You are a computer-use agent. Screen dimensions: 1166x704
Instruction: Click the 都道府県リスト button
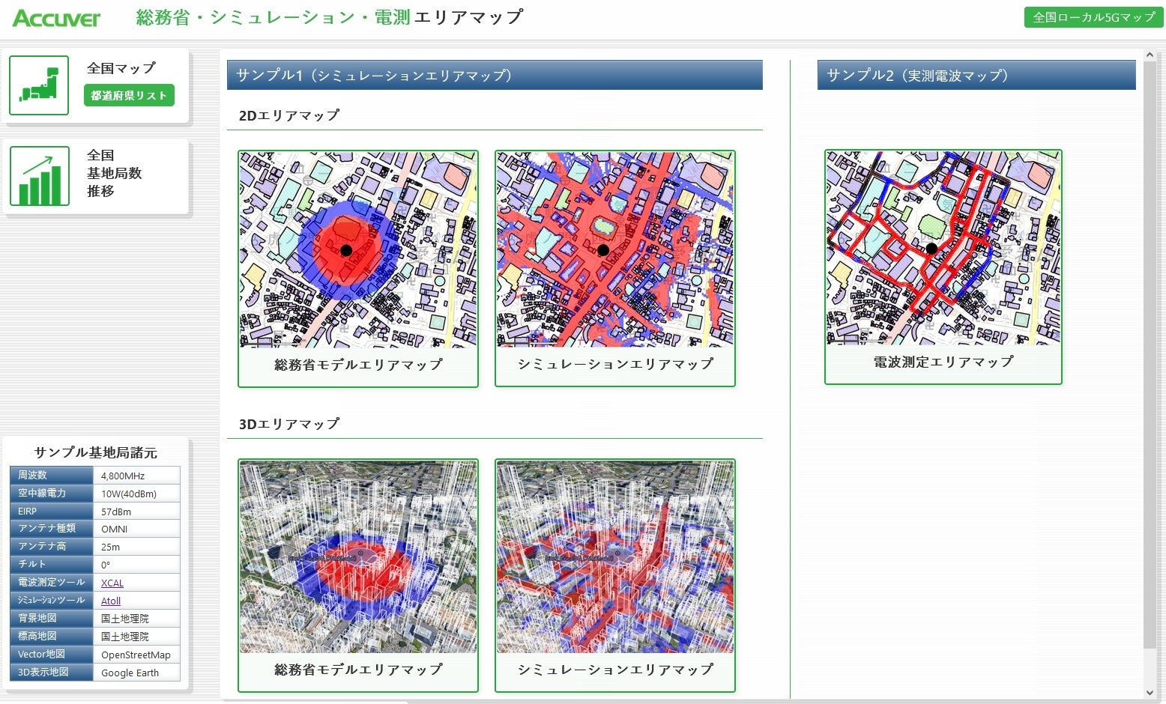[x=129, y=95]
